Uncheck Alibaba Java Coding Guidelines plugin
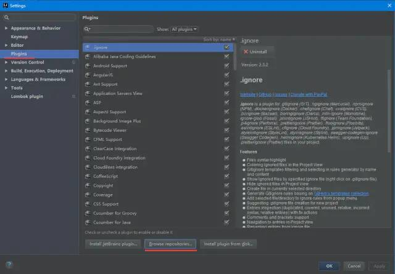Image resolution: width=395 pixels, height=274 pixels. click(x=227, y=57)
